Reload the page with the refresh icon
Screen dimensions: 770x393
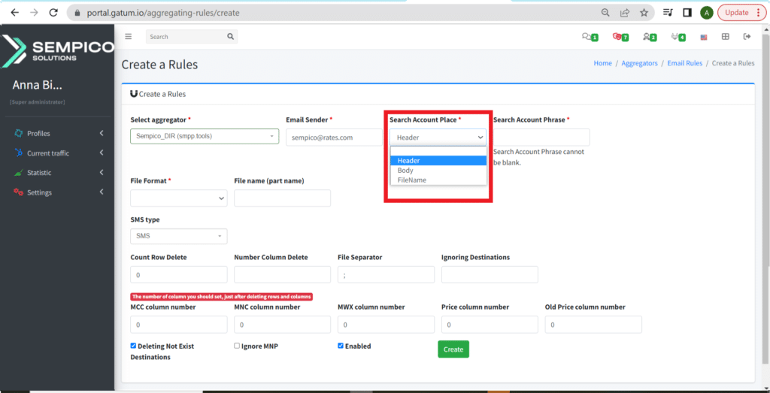(x=53, y=13)
